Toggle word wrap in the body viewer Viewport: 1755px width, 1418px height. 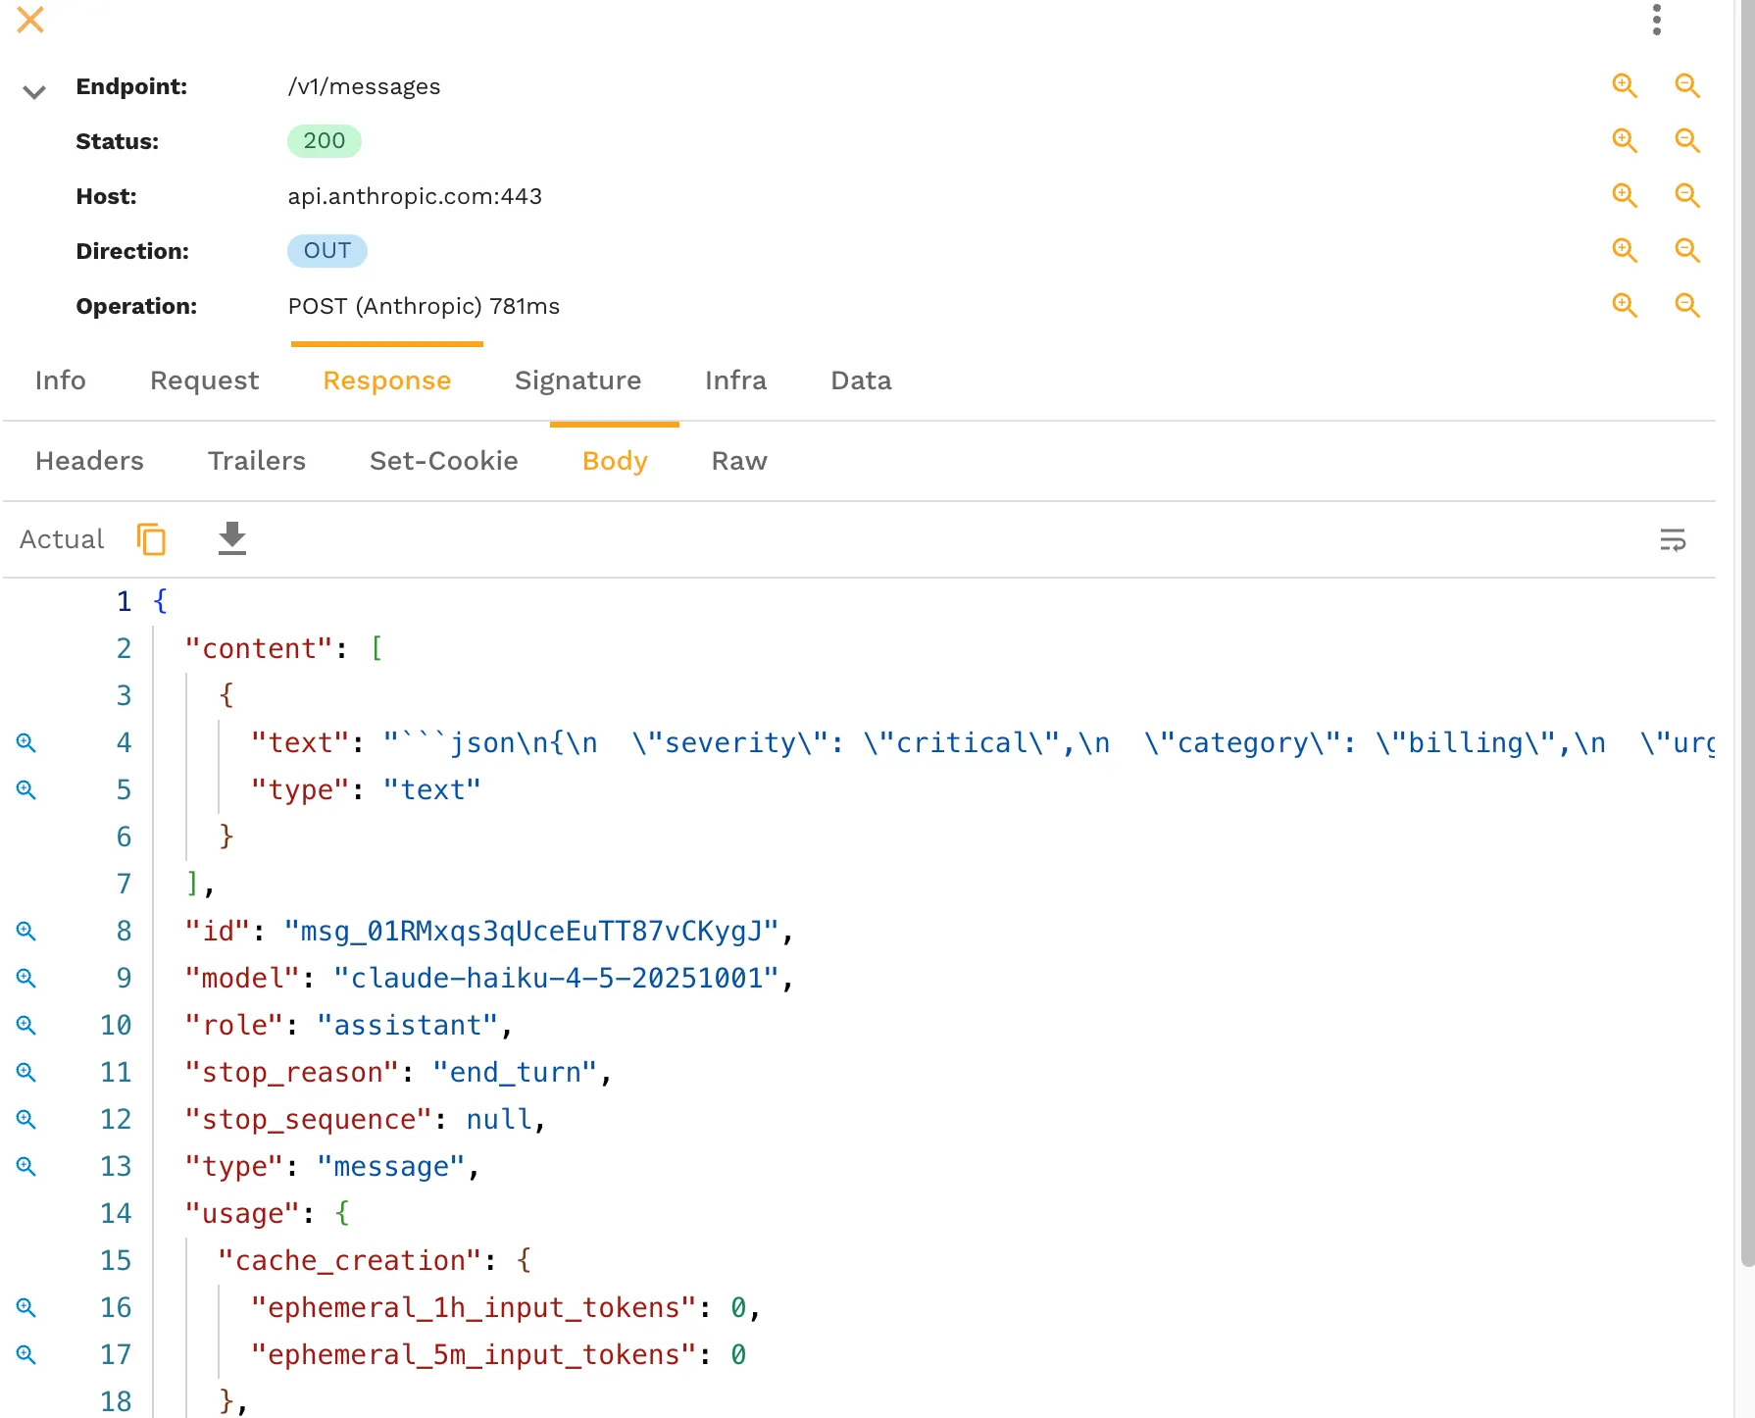tap(1672, 540)
